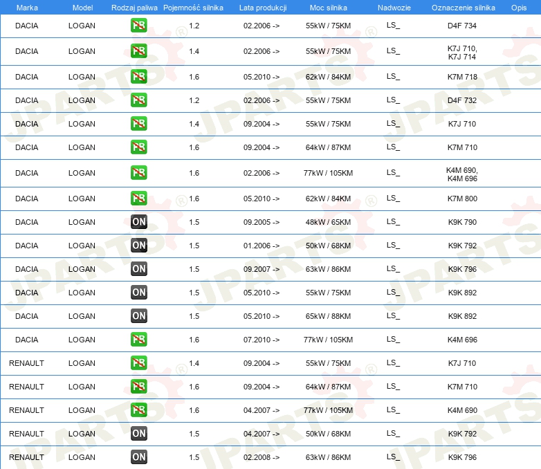541x469 pixels.
Task: Click the Marka column header
Action: click(27, 8)
